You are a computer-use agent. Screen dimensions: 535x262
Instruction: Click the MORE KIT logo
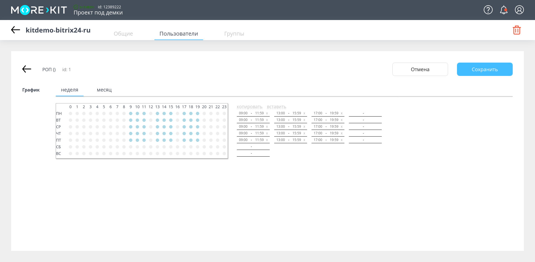[39, 10]
